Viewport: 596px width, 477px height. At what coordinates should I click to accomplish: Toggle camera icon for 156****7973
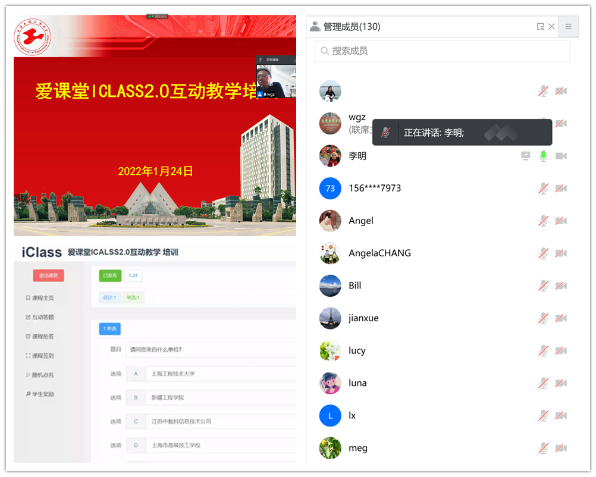(561, 188)
